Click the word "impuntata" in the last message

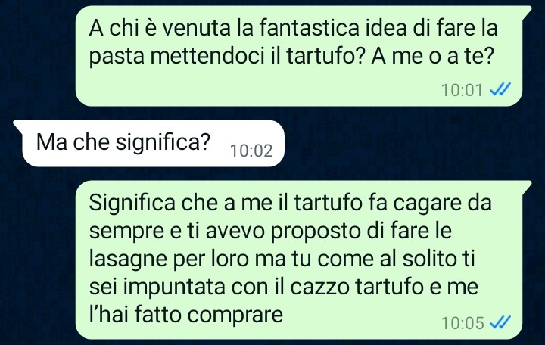174,287
